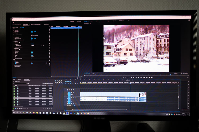Select the Slip tool
Viewport: 199px width, 132px height.
(x=56, y=83)
